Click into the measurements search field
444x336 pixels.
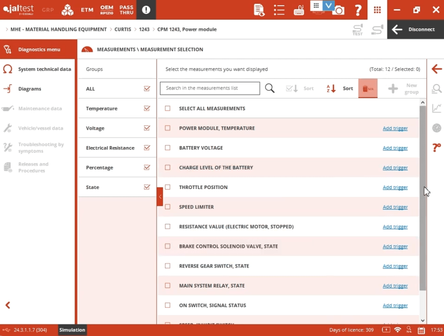click(x=210, y=88)
